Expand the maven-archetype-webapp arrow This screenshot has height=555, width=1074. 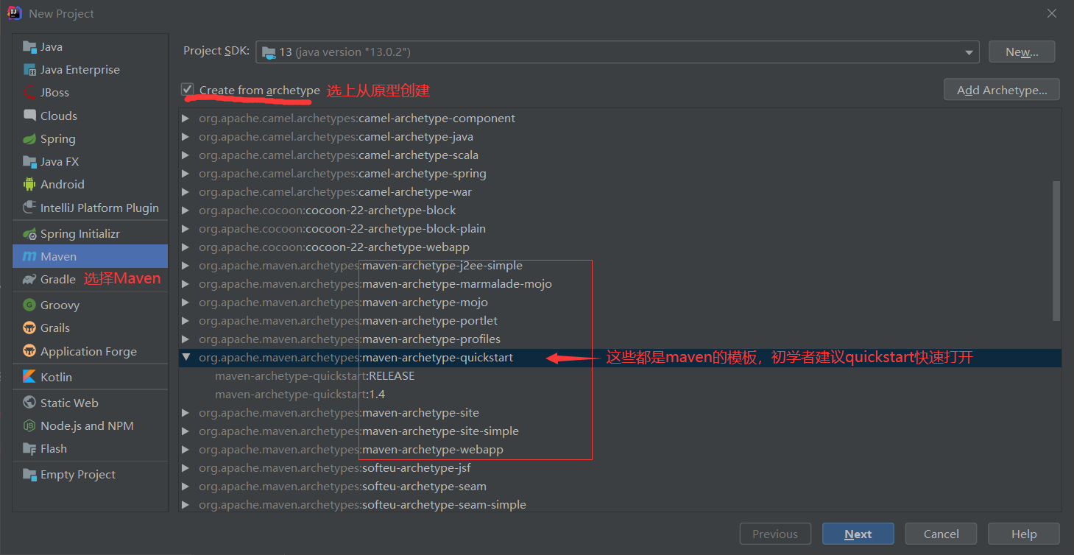pos(186,450)
